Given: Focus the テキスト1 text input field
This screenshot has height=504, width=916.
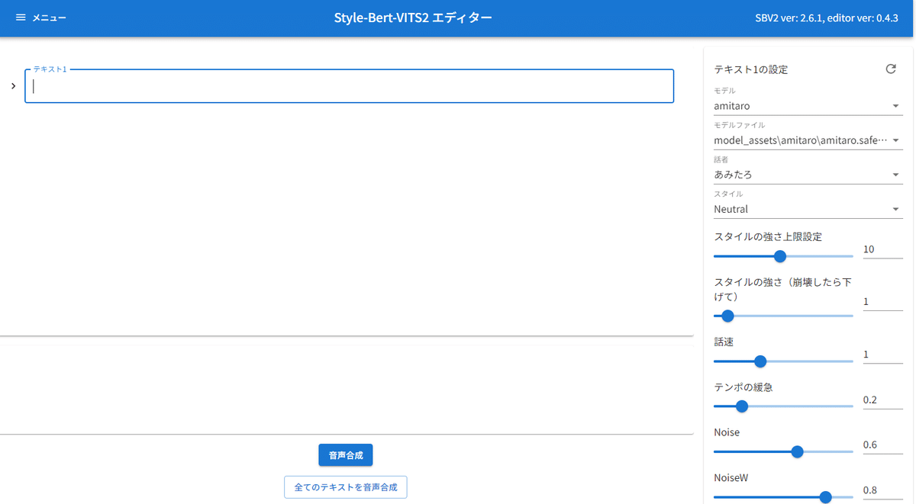Looking at the screenshot, I should click(350, 86).
